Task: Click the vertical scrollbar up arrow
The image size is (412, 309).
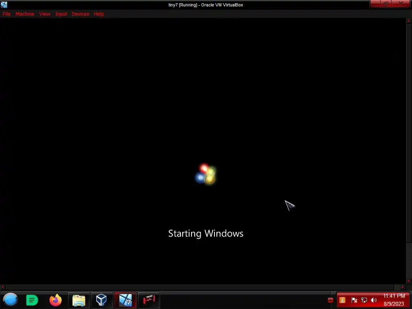Action: (409, 21)
